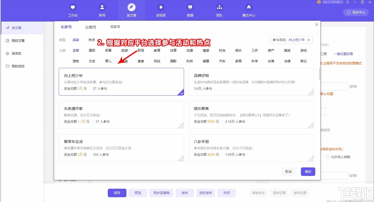Open the 团队 team icon
374x202 pixels.
click(219, 10)
